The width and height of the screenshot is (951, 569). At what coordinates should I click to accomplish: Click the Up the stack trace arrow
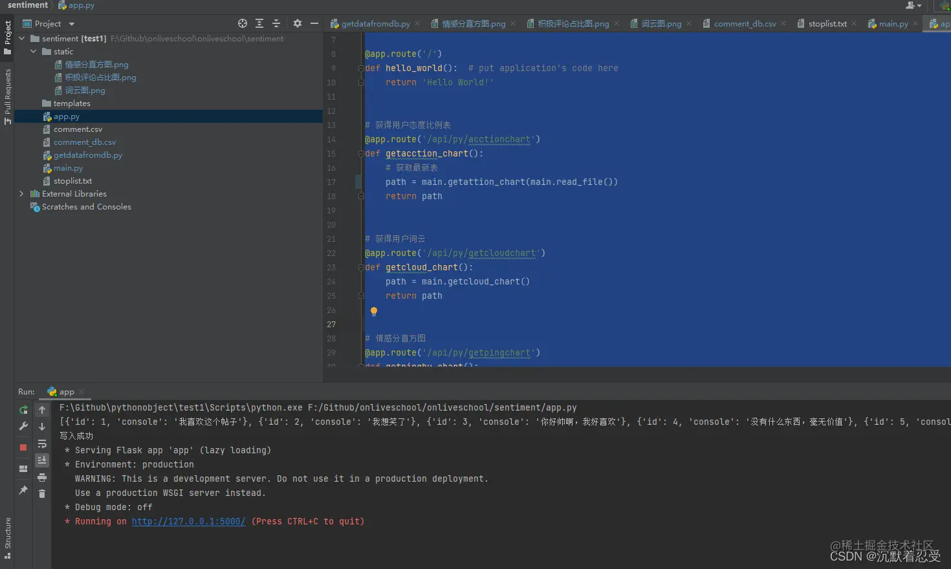pos(42,410)
